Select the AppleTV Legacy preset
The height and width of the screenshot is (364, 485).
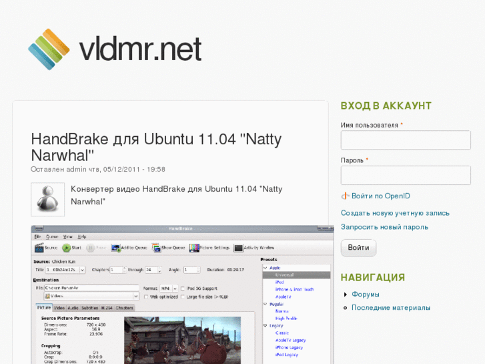click(290, 340)
